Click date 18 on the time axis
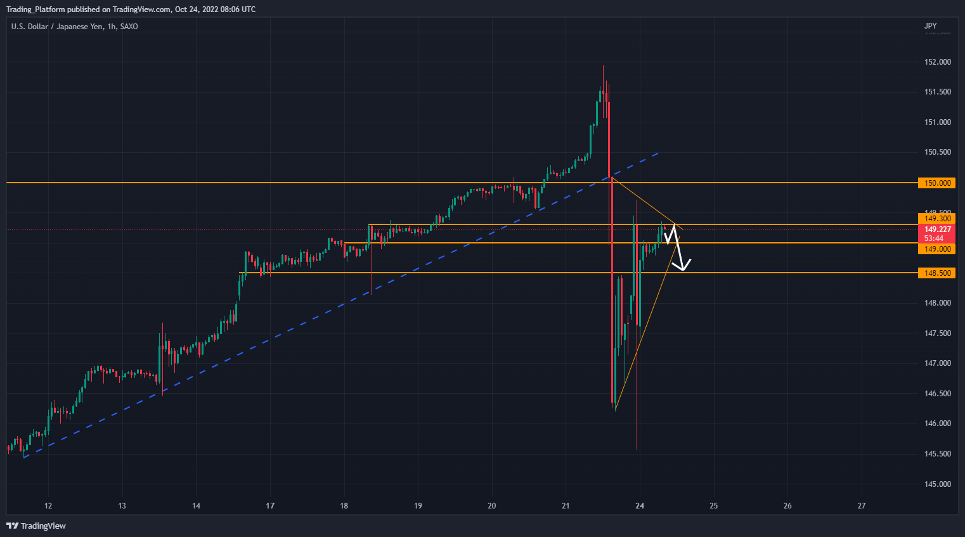Image resolution: width=965 pixels, height=537 pixels. coord(344,506)
